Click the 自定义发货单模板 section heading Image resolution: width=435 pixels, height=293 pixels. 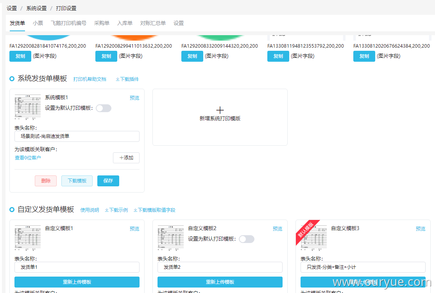pos(46,209)
